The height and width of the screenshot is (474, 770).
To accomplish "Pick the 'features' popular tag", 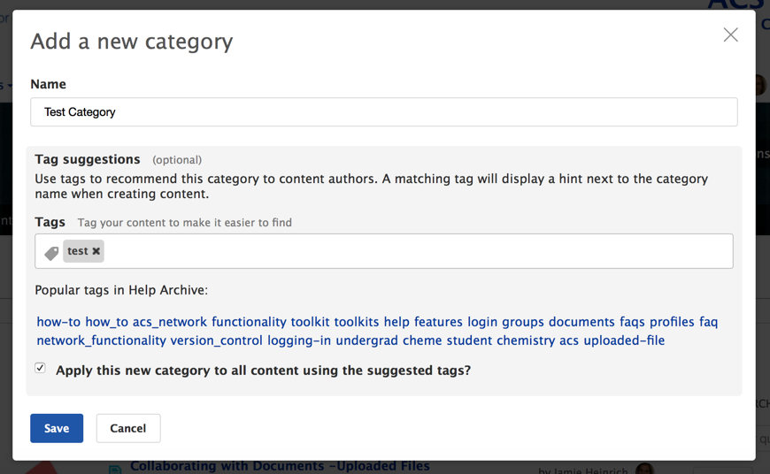I will coord(438,322).
